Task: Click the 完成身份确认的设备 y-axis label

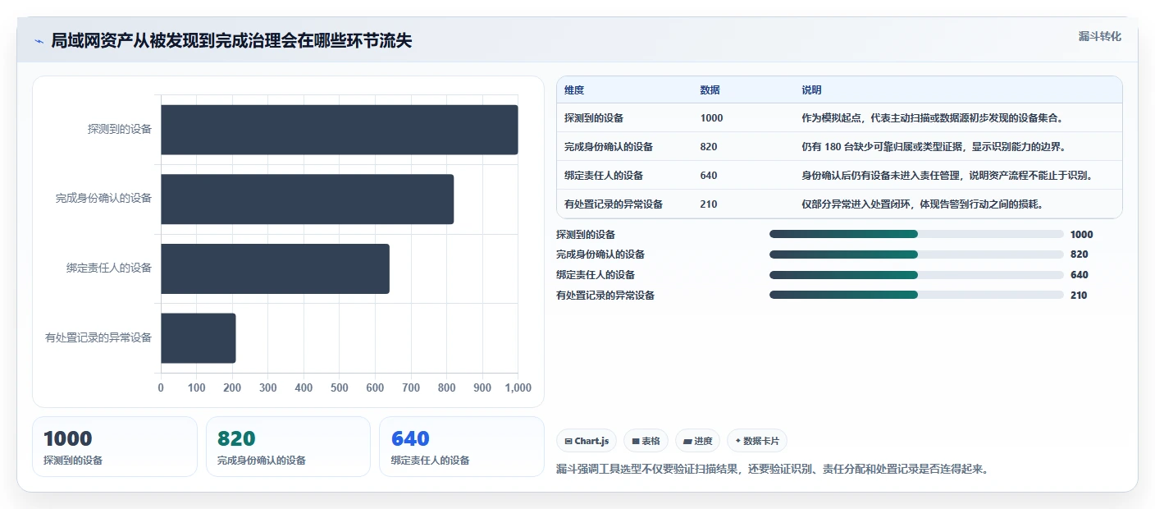Action: coord(104,199)
